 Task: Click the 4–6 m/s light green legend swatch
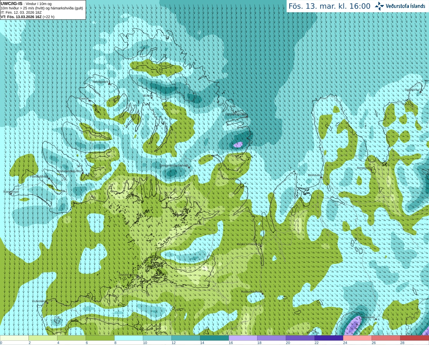coord(71,338)
